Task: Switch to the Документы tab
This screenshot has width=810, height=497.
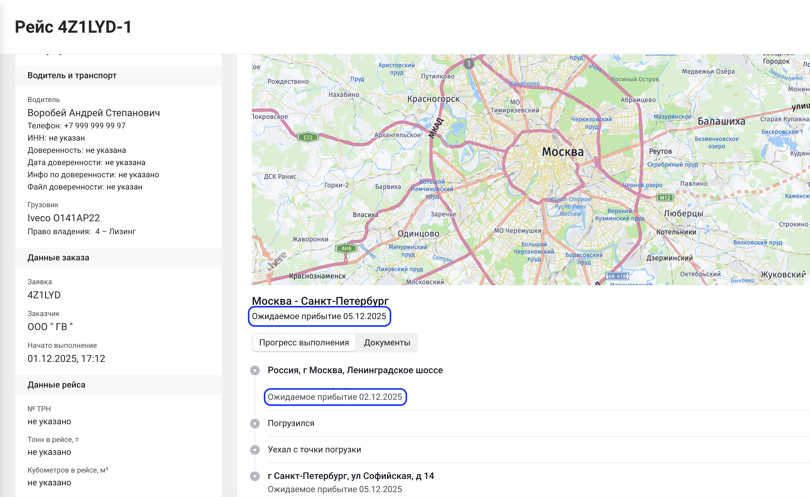Action: click(387, 343)
